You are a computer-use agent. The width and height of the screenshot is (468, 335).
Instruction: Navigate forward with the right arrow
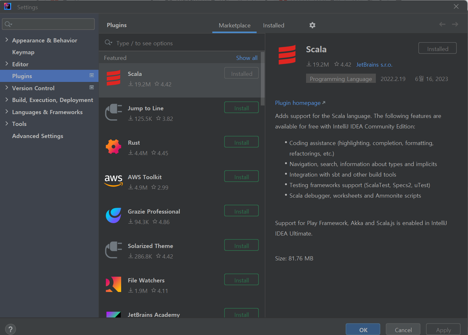[455, 24]
